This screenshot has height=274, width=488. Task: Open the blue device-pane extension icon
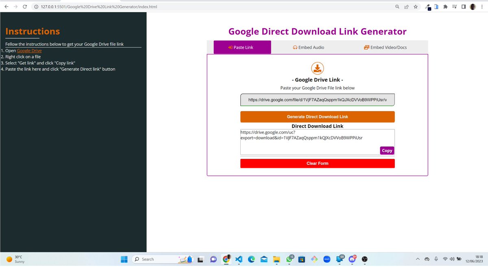[x=437, y=7]
